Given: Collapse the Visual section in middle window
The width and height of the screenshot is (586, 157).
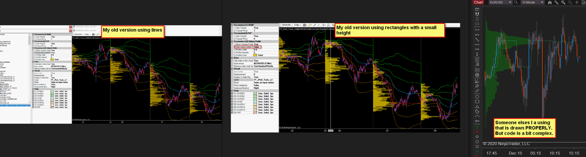Looking at the screenshot, I should [x=232, y=69].
